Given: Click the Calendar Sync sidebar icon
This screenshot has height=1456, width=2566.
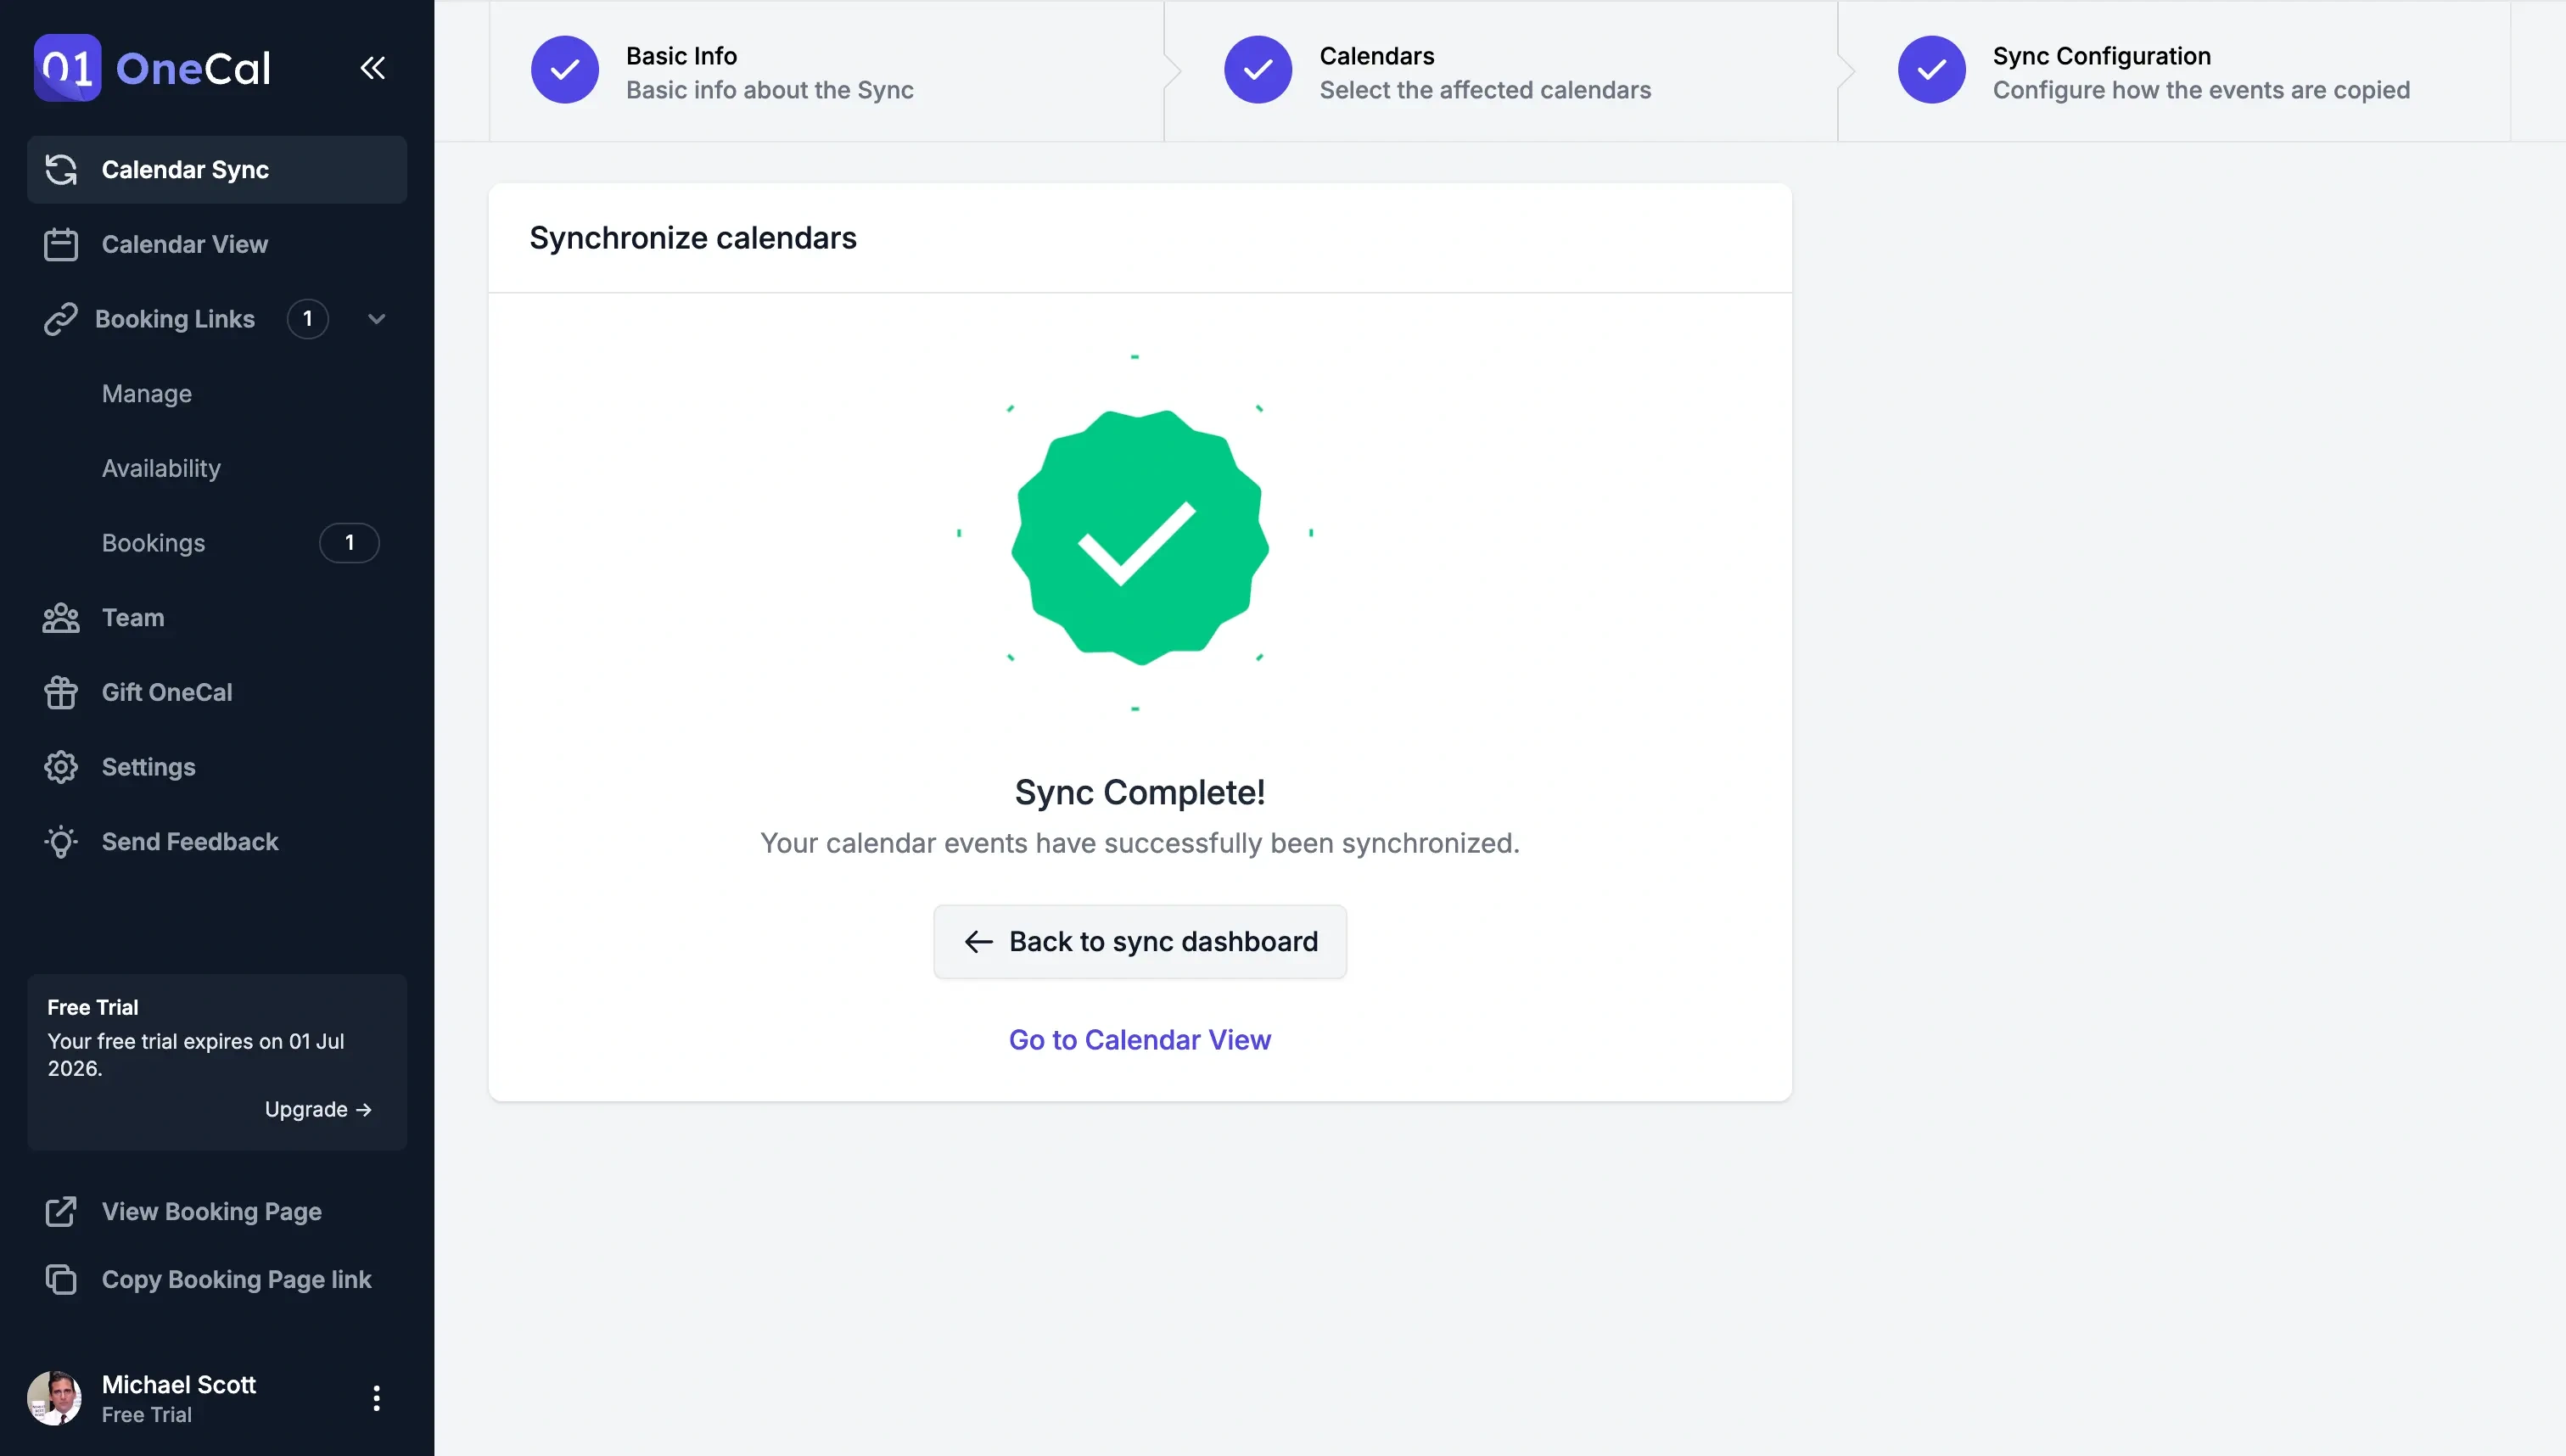Looking at the screenshot, I should click(x=60, y=169).
